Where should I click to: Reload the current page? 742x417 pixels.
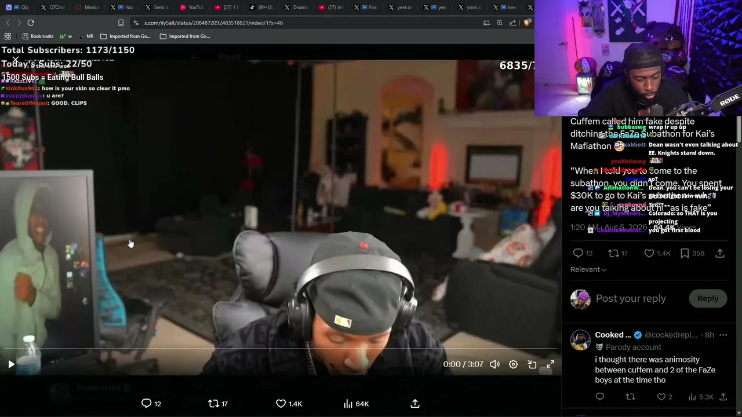point(31,23)
